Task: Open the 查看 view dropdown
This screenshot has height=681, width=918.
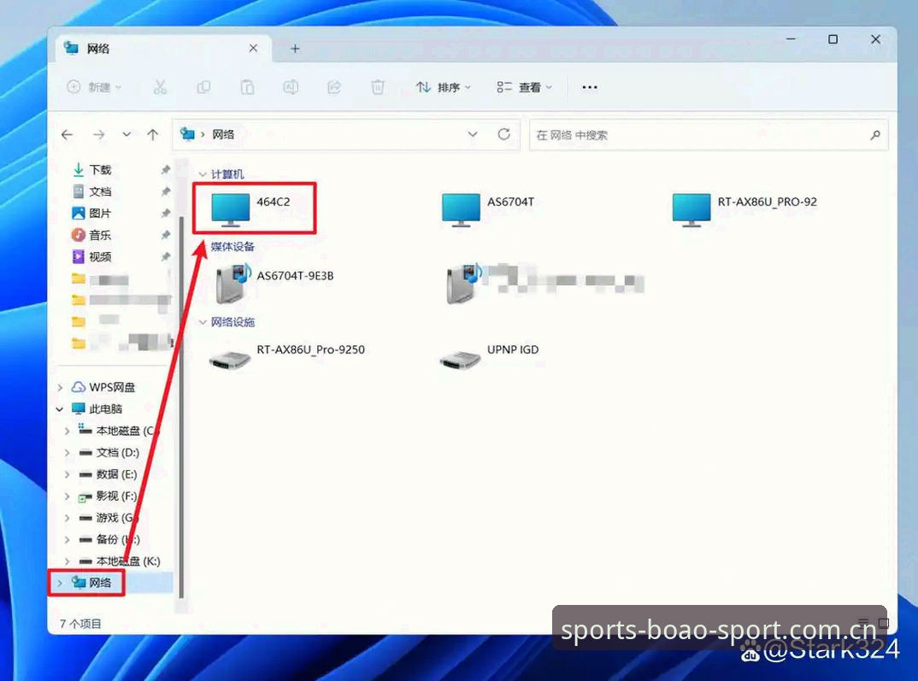Action: coord(524,87)
